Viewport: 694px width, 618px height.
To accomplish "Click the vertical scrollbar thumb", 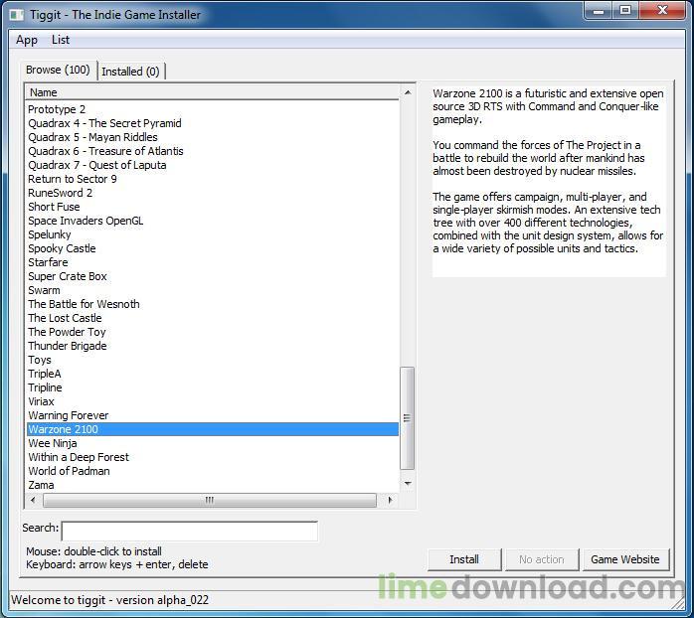I will [x=408, y=418].
